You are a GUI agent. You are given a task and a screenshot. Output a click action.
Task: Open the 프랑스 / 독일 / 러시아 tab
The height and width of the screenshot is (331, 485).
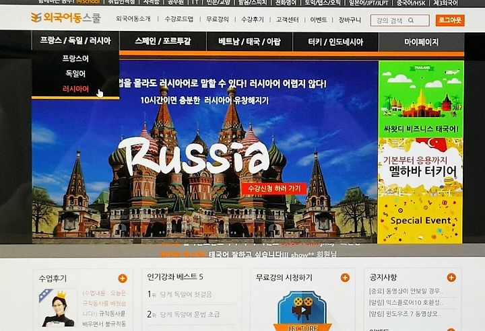(x=75, y=40)
